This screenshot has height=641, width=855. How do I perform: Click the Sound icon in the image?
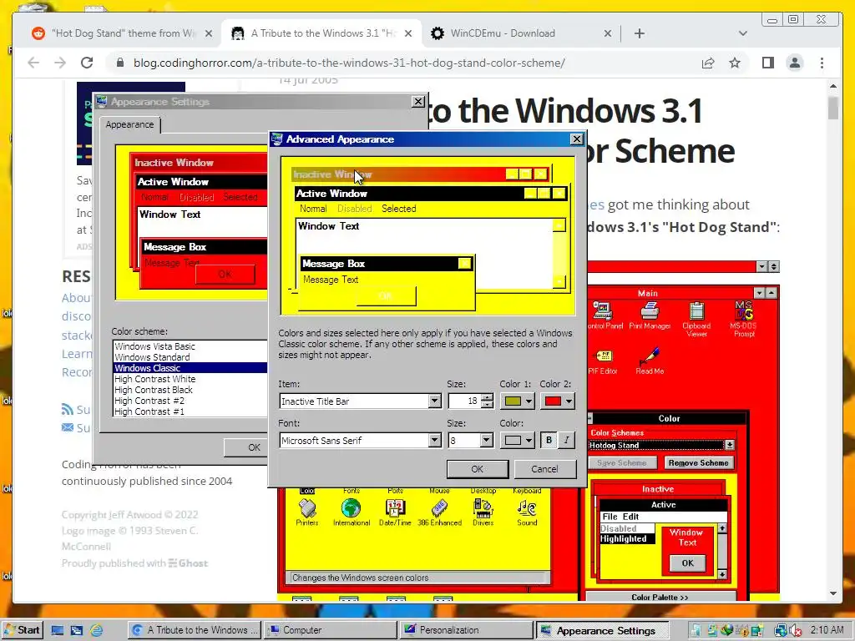pyautogui.click(x=527, y=512)
